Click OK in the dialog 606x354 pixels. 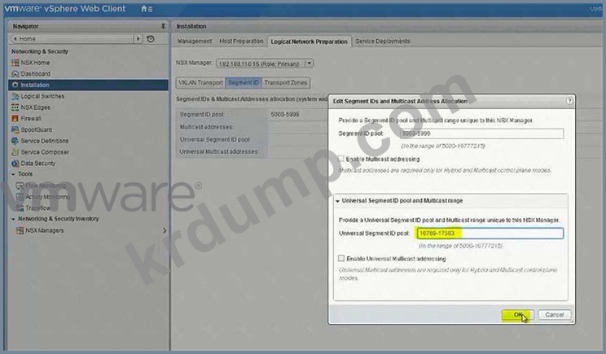(x=518, y=315)
